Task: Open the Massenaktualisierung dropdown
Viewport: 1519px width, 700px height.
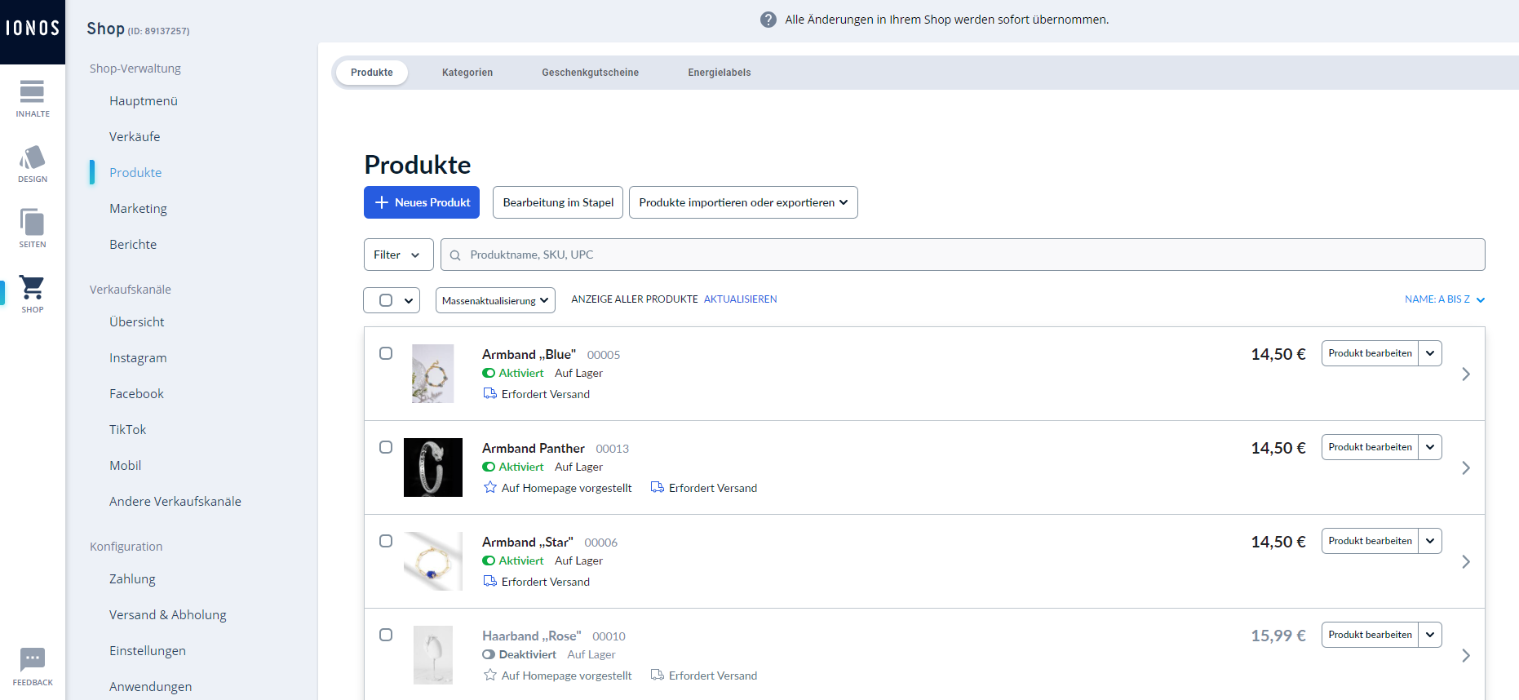Action: 495,300
